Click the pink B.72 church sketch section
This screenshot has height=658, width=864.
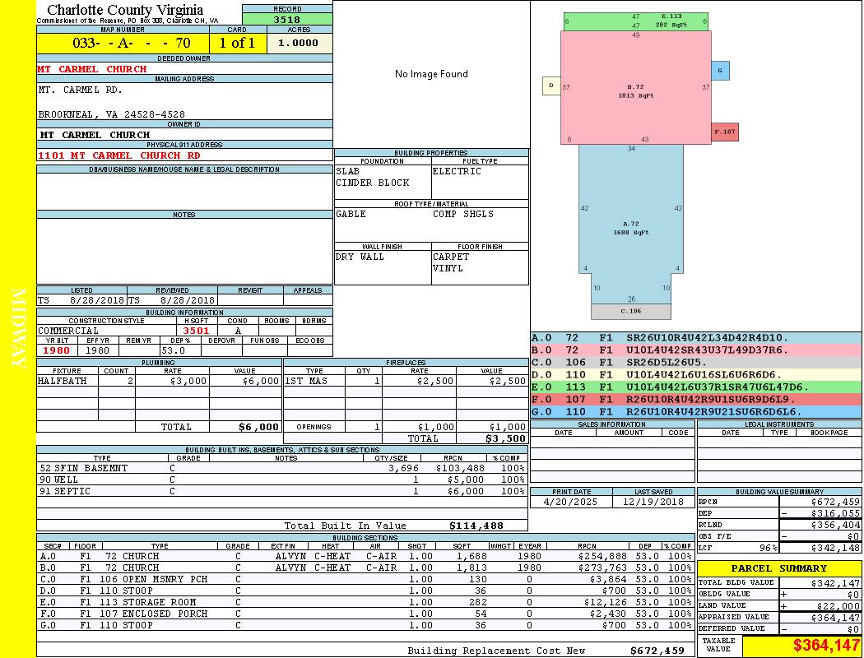(x=636, y=87)
